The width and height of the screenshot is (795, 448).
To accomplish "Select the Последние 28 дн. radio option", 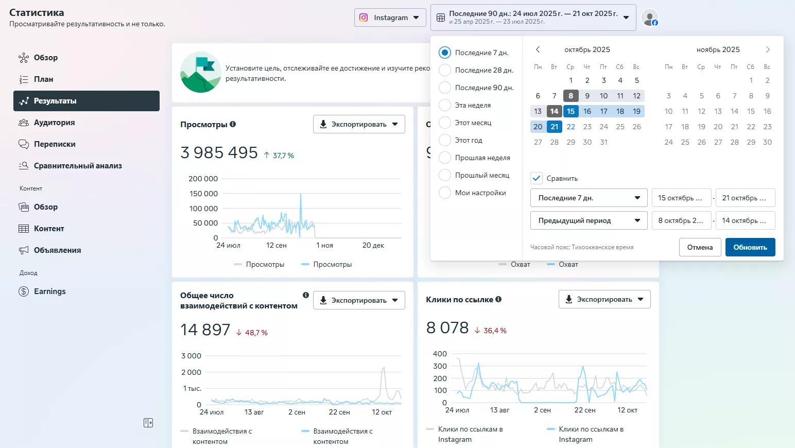I will click(x=445, y=70).
